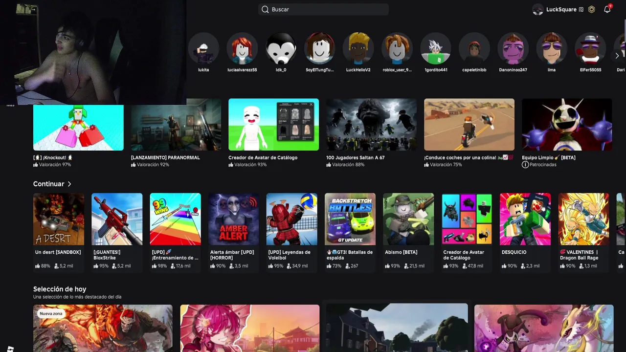This screenshot has height=352, width=626.
Task: Click '100 Jugadores Saltan A 67' title
Action: pyautogui.click(x=356, y=157)
